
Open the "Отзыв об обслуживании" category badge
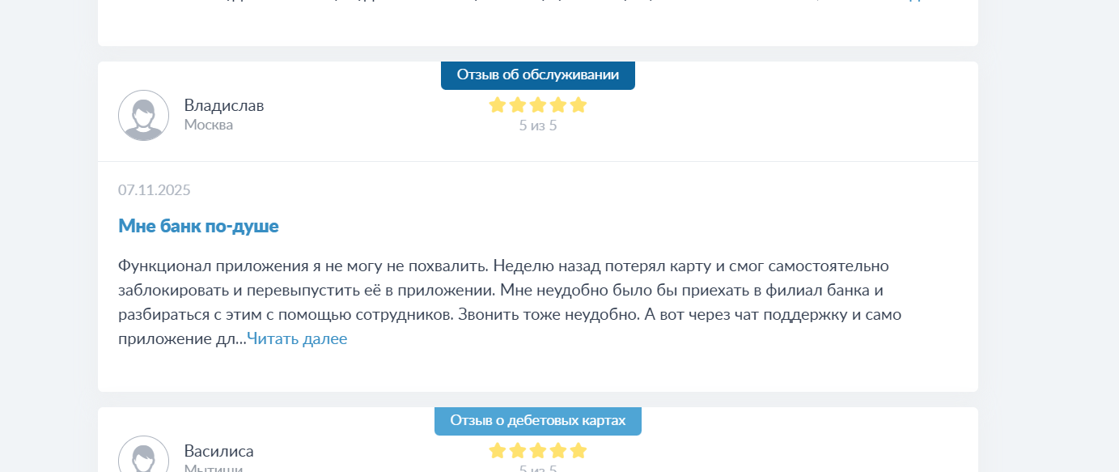(538, 75)
